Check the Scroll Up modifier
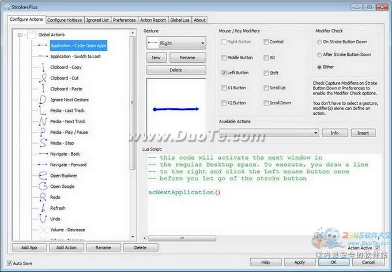The width and height of the screenshot is (392, 272). click(x=266, y=88)
